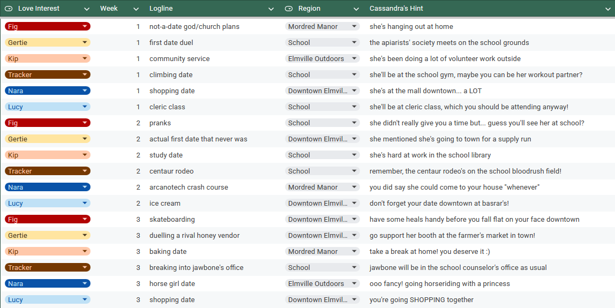This screenshot has height=308, width=615.
Task: Change Mordred Manor region for baking date row
Action: click(322, 251)
